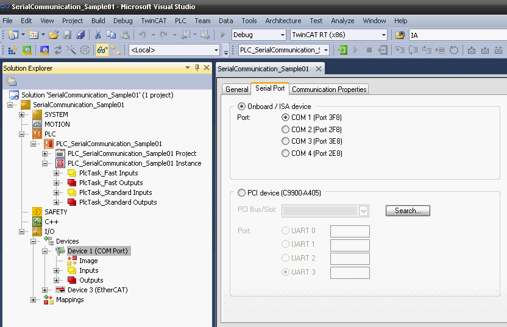Open the PLC menu
The image size is (507, 327).
180,21
